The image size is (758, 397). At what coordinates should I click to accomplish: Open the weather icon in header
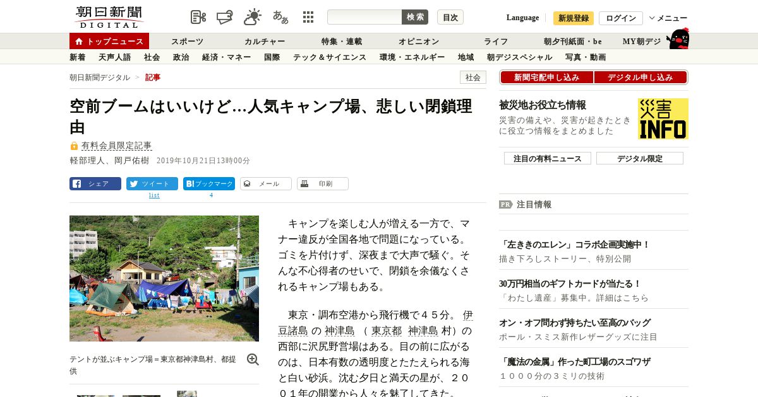253,17
